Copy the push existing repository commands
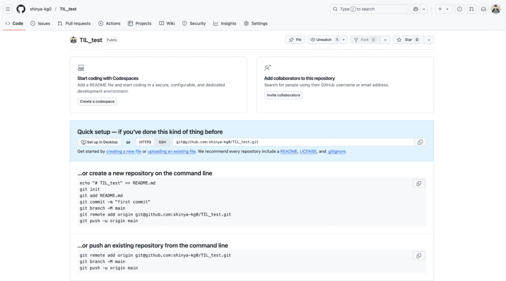Screen dimensions: 506x281 coord(419,256)
